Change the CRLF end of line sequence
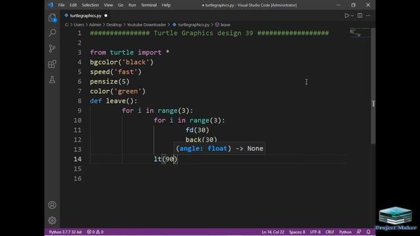This screenshot has height=236, width=420. (329, 232)
